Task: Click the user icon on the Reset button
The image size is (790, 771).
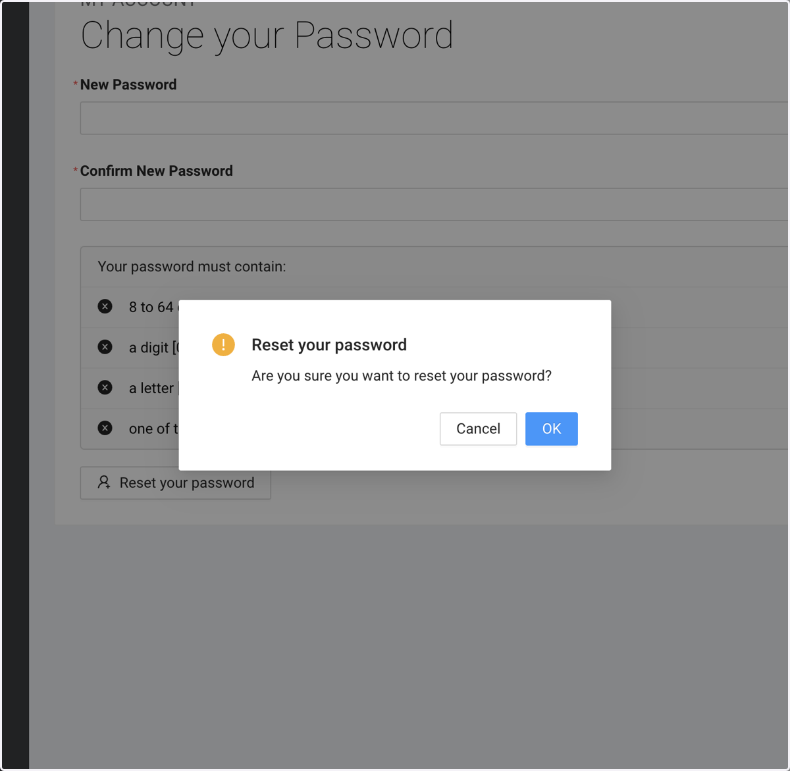Action: coord(104,483)
